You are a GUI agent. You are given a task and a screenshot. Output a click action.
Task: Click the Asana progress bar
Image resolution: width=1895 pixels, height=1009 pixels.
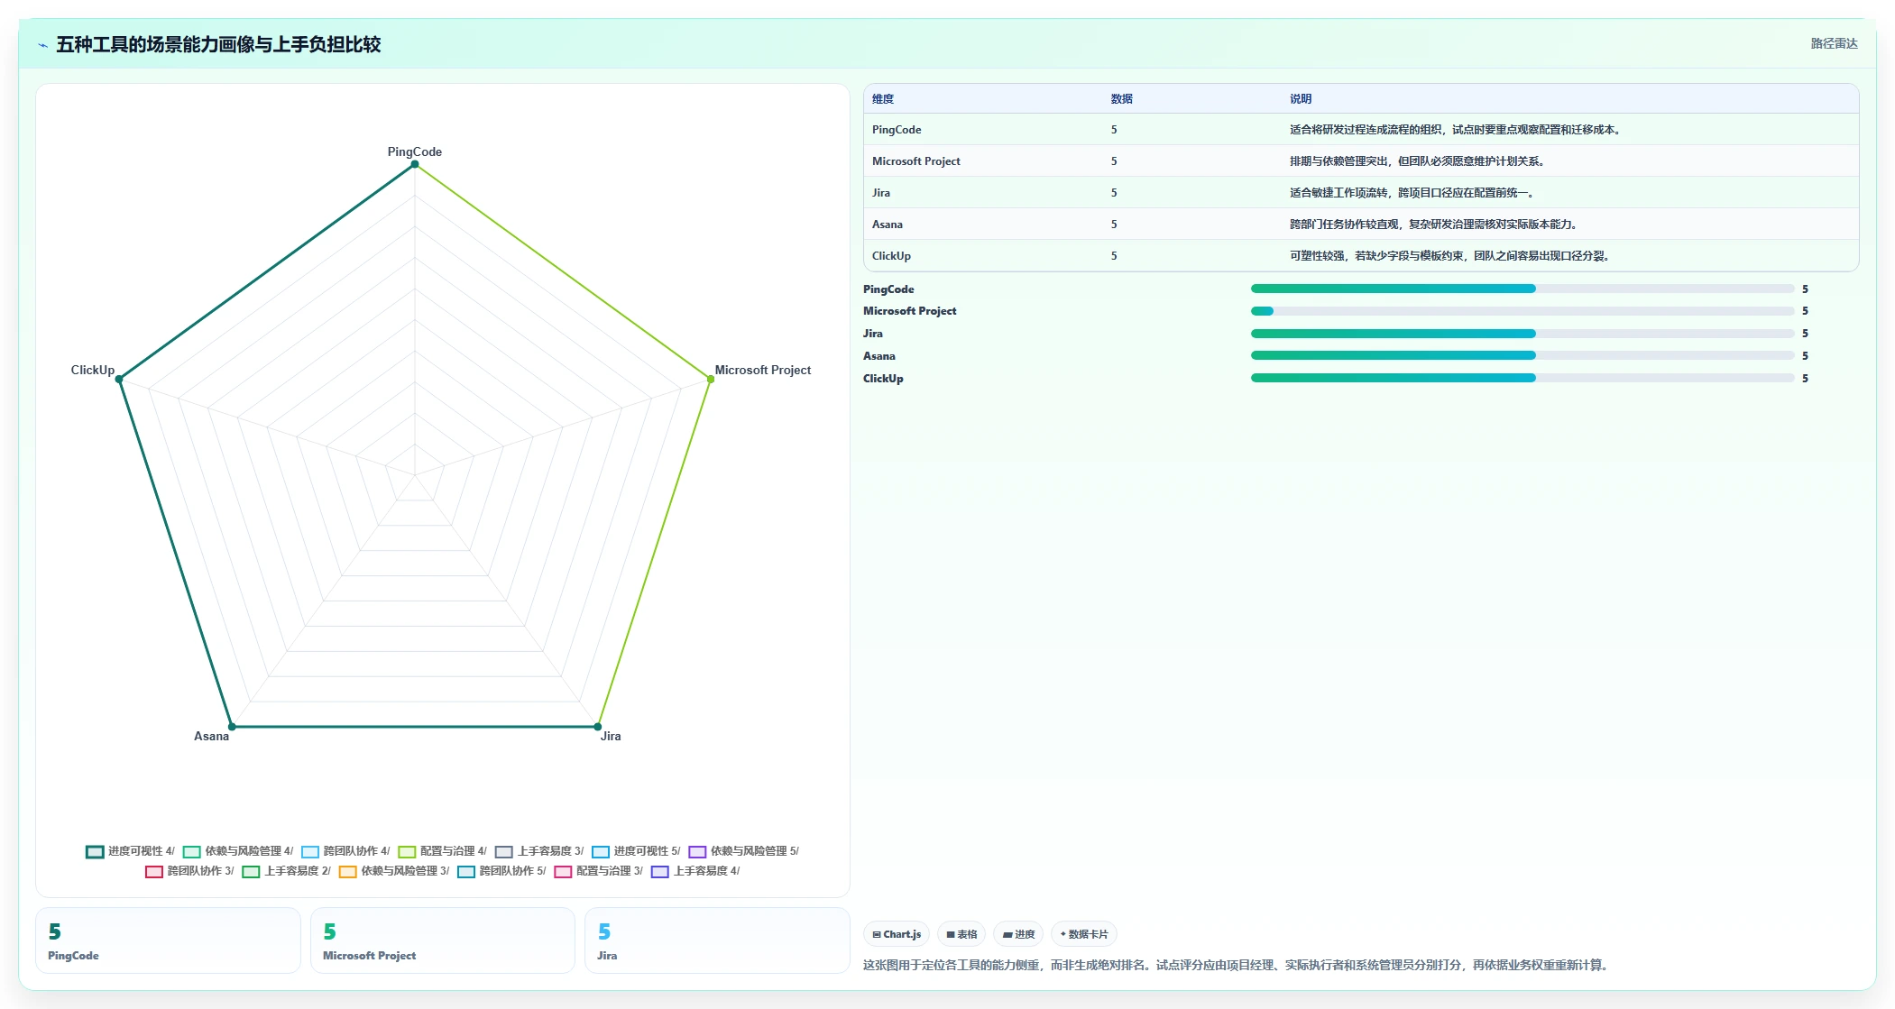coord(1522,355)
